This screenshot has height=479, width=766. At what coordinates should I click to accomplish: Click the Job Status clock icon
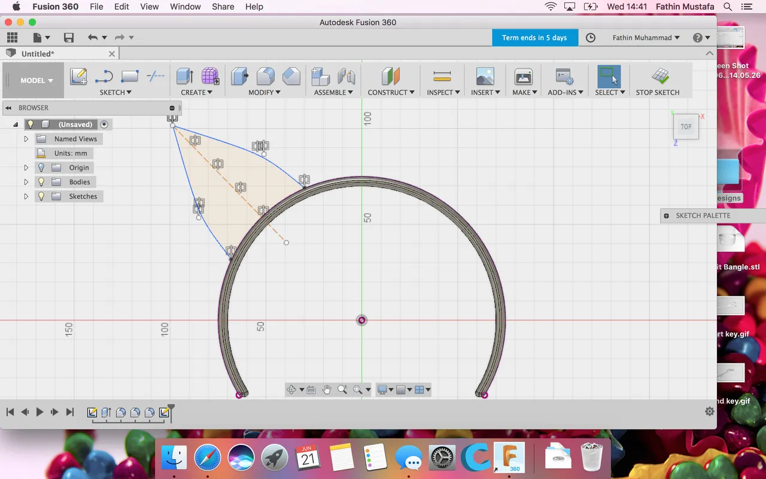point(591,38)
